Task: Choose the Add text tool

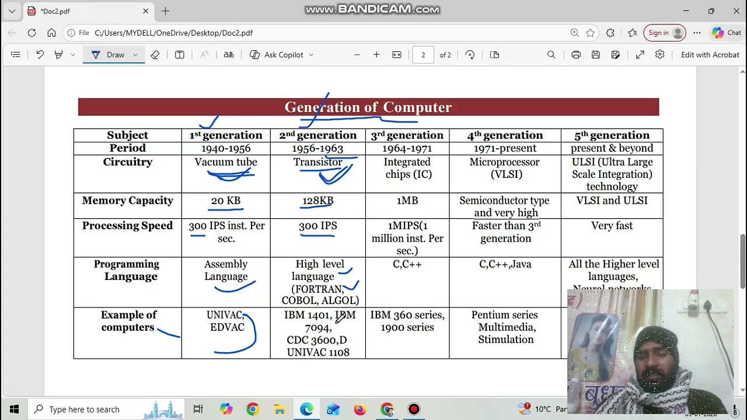Action: click(180, 54)
